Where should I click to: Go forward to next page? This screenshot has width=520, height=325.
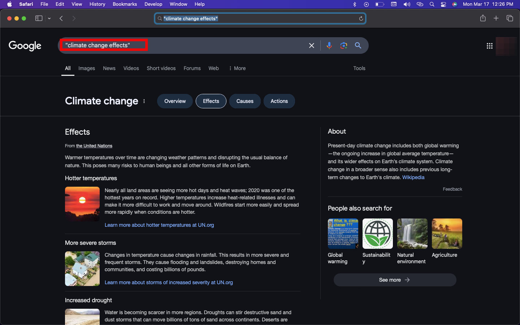point(74,18)
